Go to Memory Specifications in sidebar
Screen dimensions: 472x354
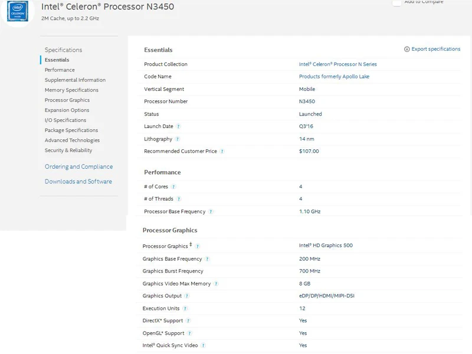pyautogui.click(x=71, y=90)
